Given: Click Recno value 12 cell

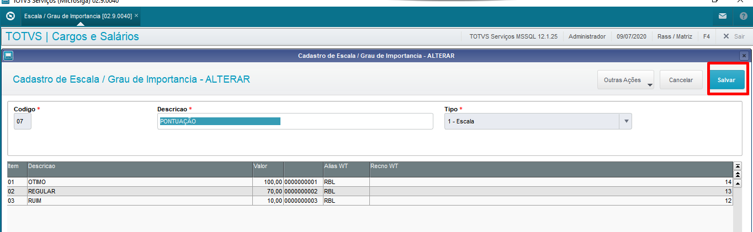Looking at the screenshot, I should [x=551, y=201].
